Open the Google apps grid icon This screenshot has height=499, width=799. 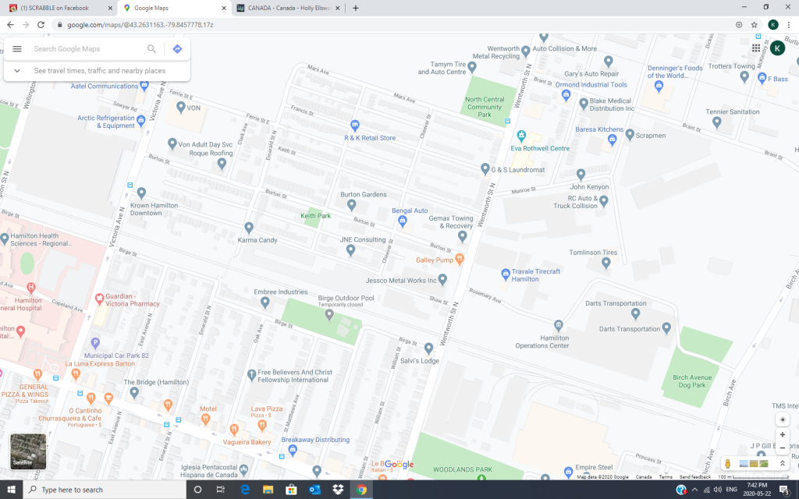click(756, 48)
